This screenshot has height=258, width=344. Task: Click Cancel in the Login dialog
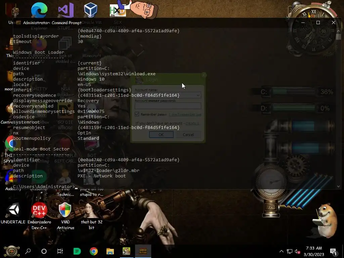188,134
